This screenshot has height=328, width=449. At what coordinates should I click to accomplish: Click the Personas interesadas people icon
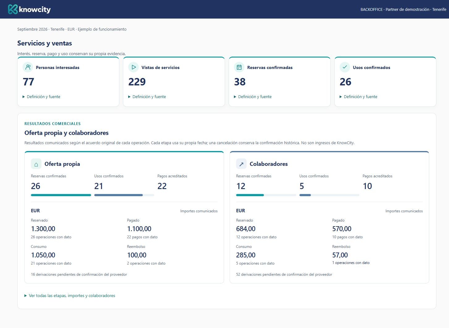[x=28, y=67]
